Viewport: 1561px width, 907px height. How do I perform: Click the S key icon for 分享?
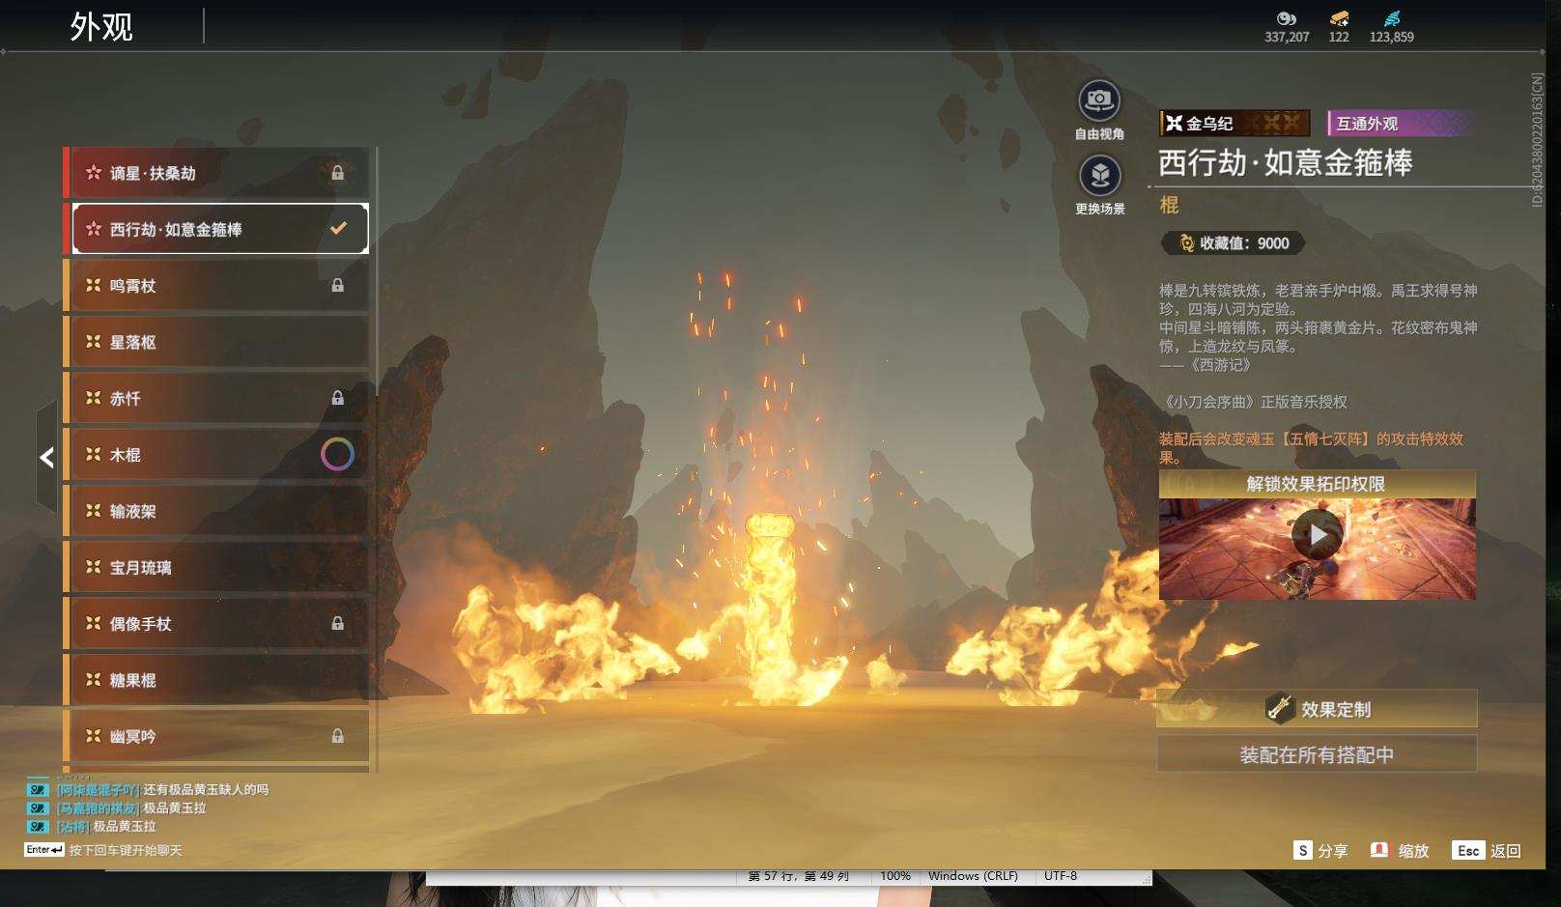pyautogui.click(x=1303, y=850)
